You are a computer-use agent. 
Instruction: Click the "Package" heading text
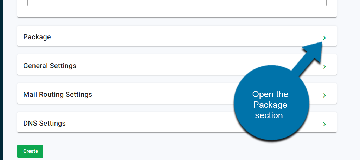(x=37, y=37)
